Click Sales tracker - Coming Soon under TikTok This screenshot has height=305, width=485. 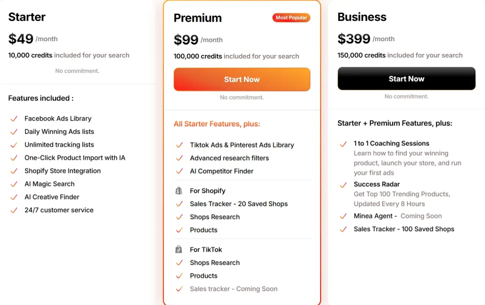[234, 288]
